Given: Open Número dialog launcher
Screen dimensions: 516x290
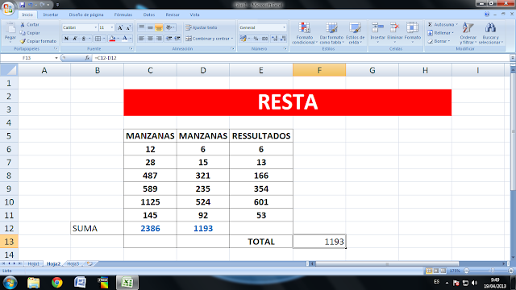Looking at the screenshot, I should click(285, 48).
